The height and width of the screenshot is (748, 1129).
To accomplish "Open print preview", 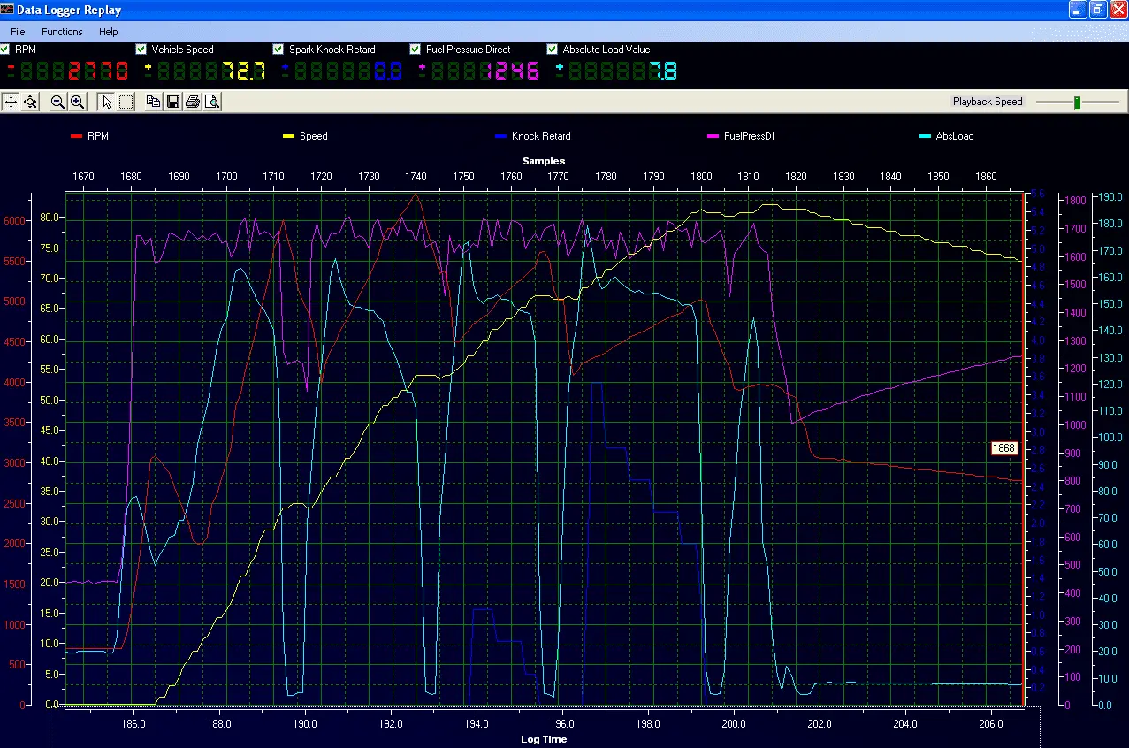I will [212, 102].
